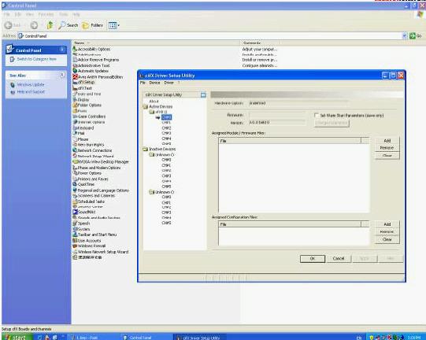The image size is (426, 340).
Task: Open SoundMAX in Control Panel
Action: [84, 212]
